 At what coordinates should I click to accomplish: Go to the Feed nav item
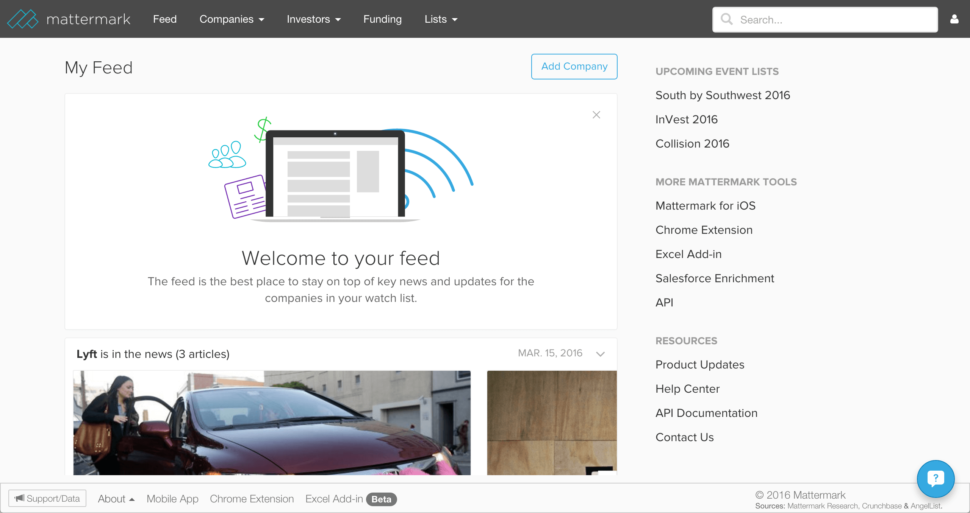coord(165,19)
